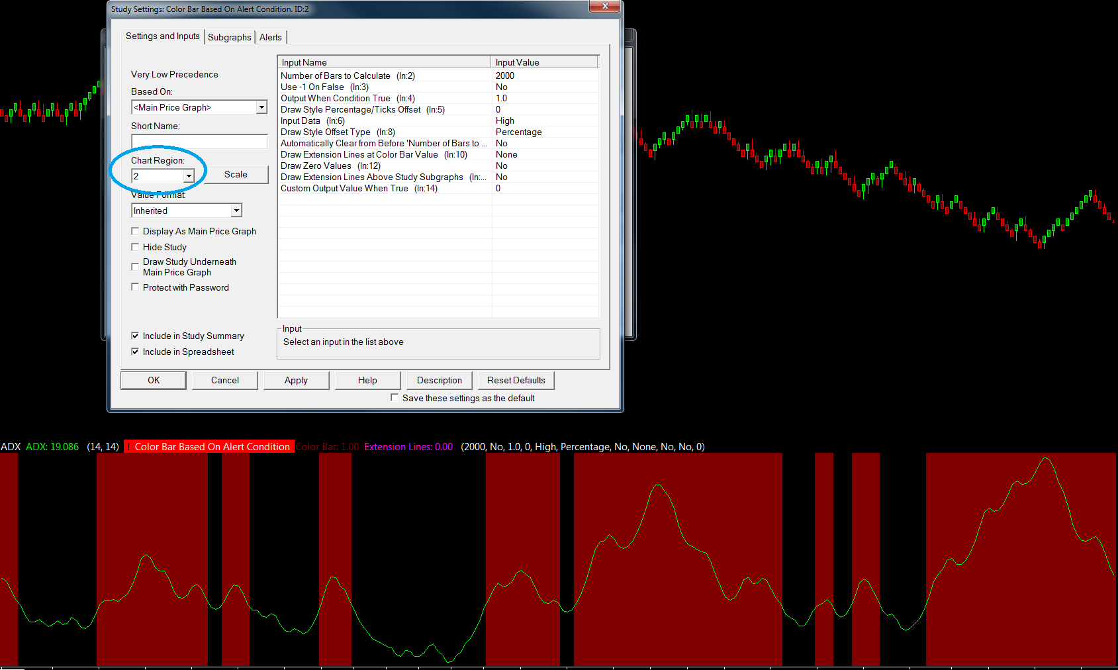Open the Chart Region dropdown
The height and width of the screenshot is (670, 1118).
(x=189, y=176)
